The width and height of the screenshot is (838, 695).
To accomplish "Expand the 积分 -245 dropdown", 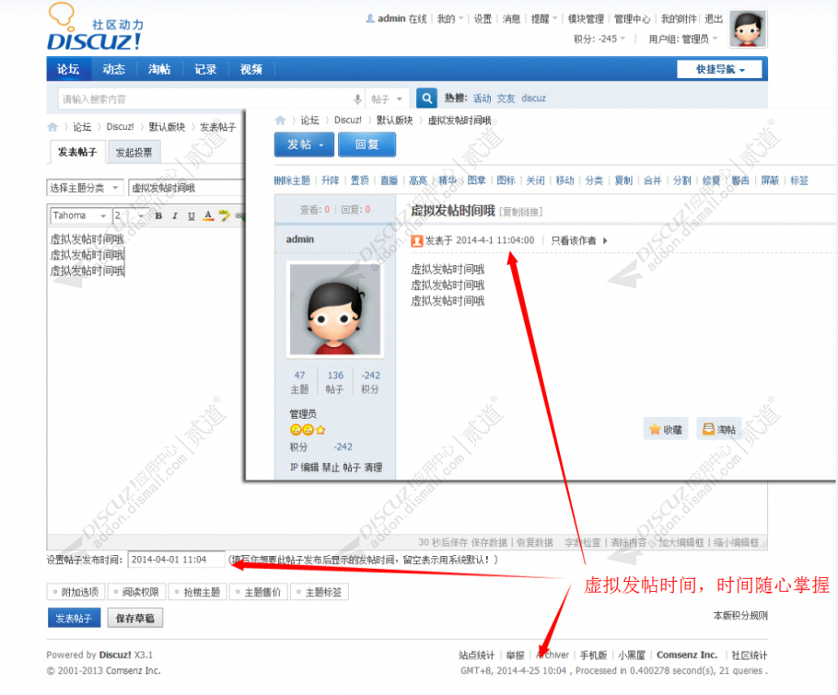I will 599,39.
